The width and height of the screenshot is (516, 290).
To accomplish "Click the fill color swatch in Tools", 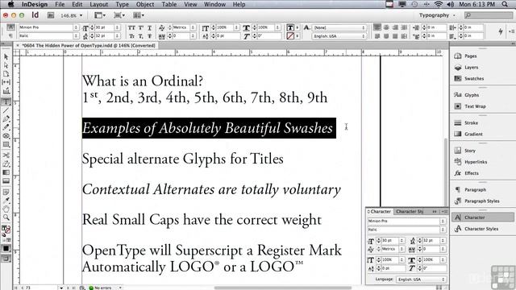I will pyautogui.click(x=5, y=228).
